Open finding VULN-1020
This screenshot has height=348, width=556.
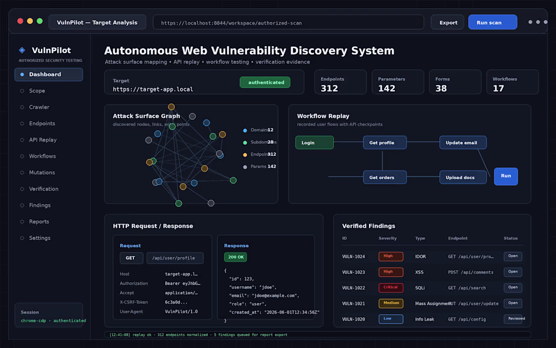click(x=353, y=319)
